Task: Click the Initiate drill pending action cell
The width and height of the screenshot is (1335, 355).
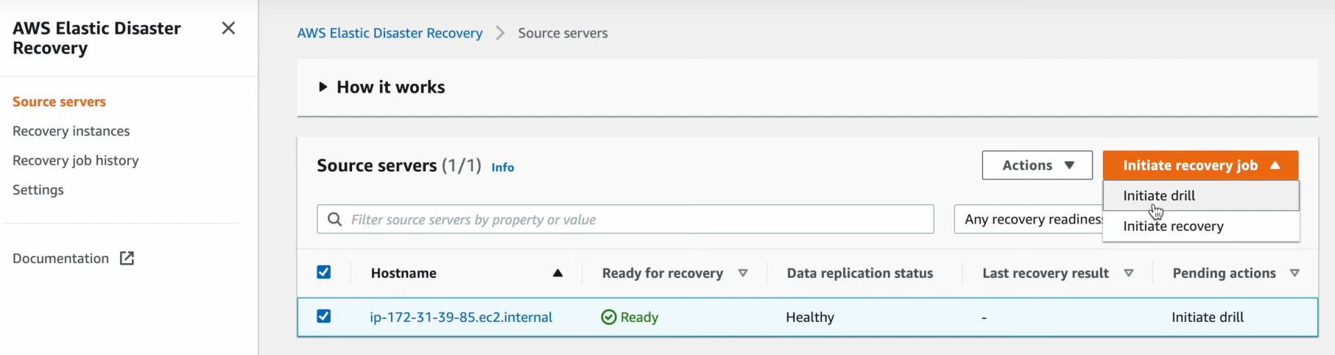Action: [1208, 317]
